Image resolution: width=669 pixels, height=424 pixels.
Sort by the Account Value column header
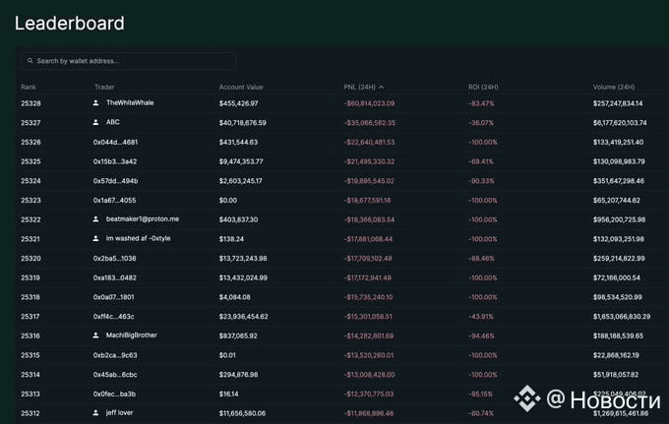240,87
